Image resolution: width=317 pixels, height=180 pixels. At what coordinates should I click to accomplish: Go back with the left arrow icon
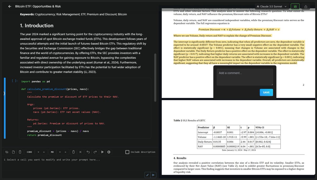point(10,6)
